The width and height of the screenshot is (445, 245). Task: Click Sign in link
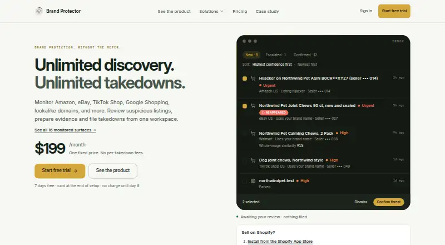(x=366, y=11)
